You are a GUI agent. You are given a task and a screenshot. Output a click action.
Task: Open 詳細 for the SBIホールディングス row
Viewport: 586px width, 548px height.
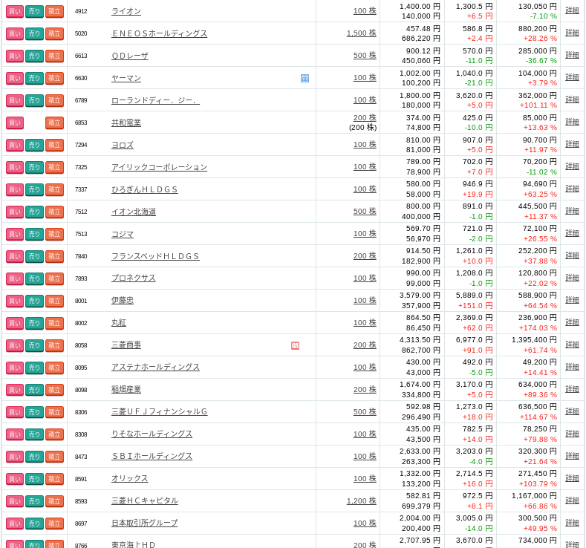click(x=572, y=457)
